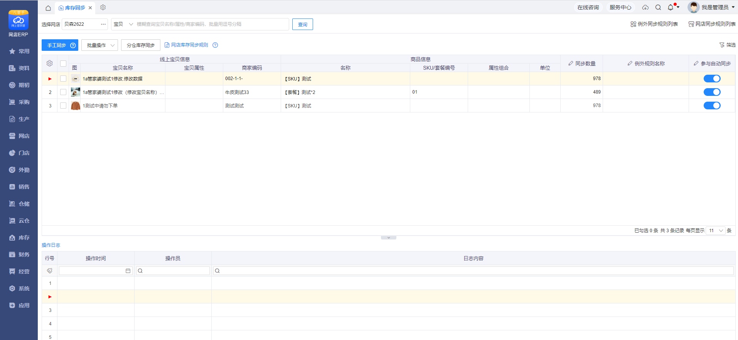The image size is (738, 340).
Task: Open shop picker ellipsis for 贝森2622
Action: coord(103,24)
